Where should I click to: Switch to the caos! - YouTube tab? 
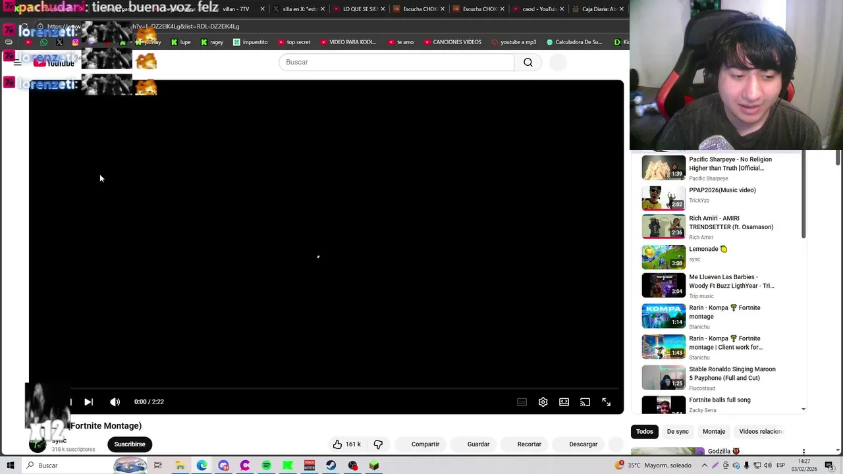[539, 9]
